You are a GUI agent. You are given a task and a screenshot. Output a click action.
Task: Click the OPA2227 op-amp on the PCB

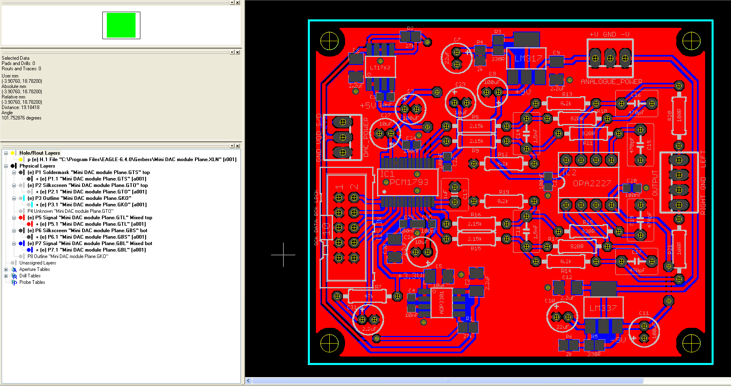588,183
